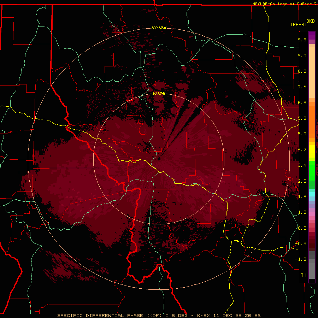Click the 6.6 scale value

[x=302, y=102]
